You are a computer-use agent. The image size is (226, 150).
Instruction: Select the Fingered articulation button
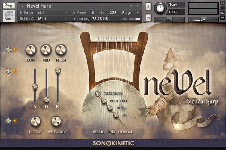coord(98,94)
